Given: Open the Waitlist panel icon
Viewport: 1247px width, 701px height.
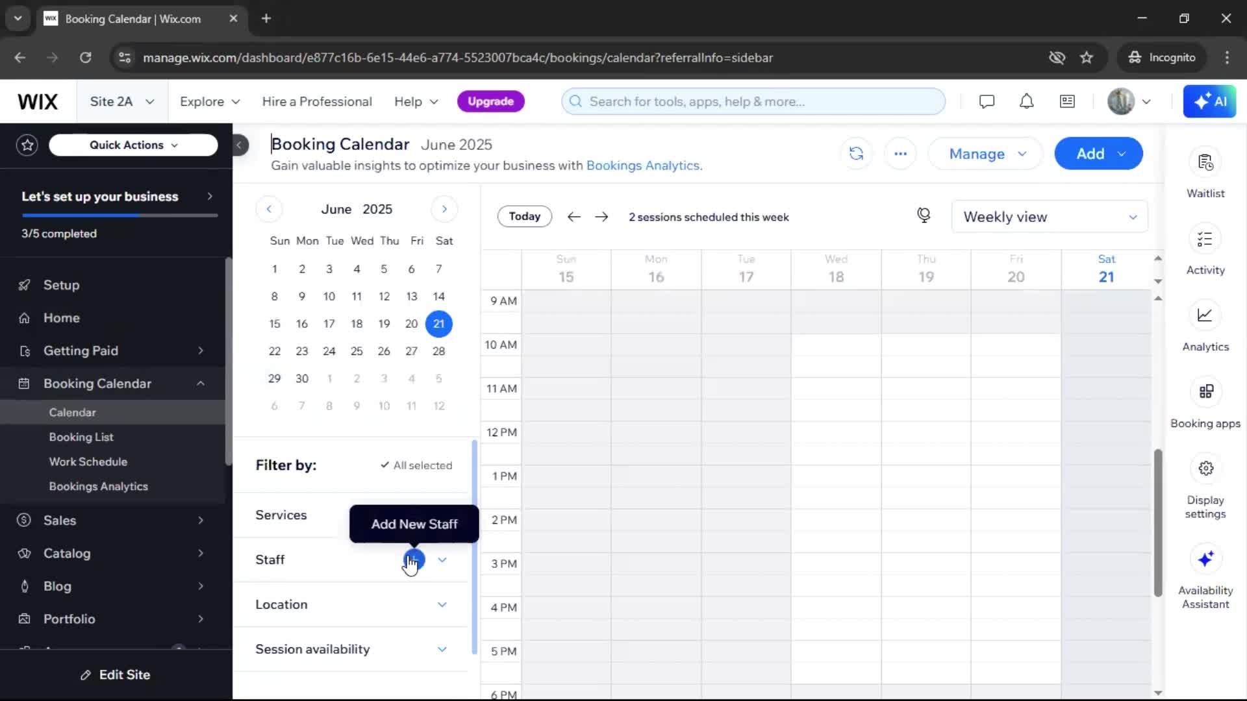Looking at the screenshot, I should pos(1205,162).
